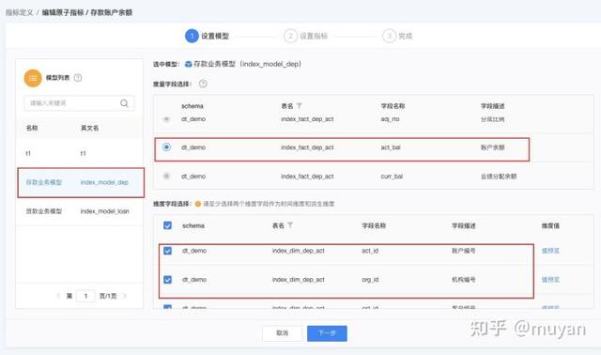
Task: Click the orange model list icon
Action: coord(33,78)
